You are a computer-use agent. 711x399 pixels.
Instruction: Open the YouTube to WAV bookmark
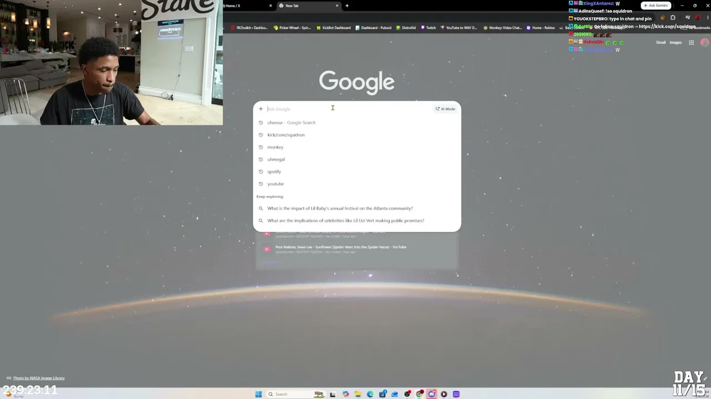[x=458, y=28]
